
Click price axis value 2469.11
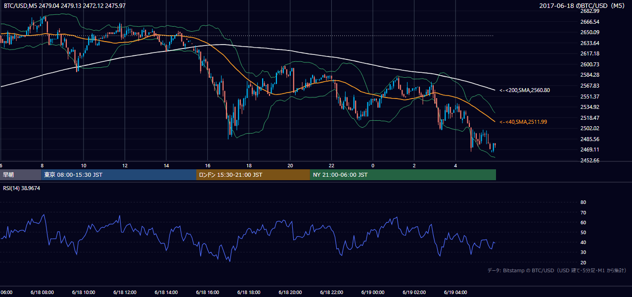590,149
